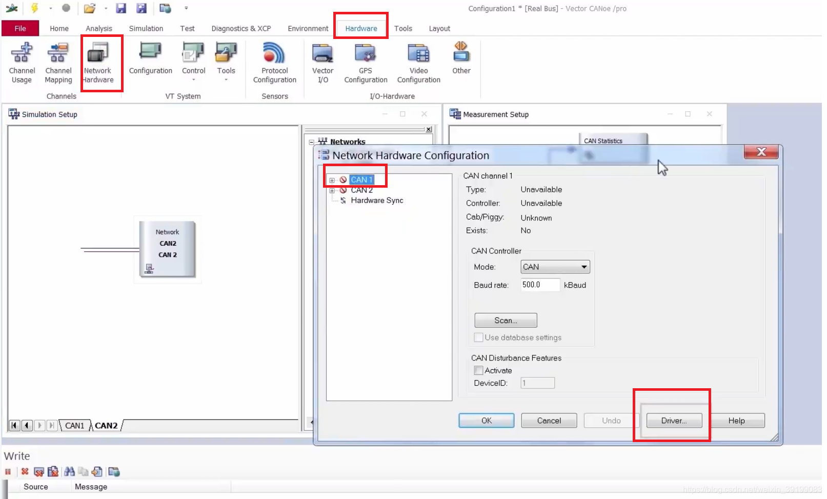This screenshot has width=827, height=499.
Task: Expand the CAN 1 tree node
Action: 332,180
